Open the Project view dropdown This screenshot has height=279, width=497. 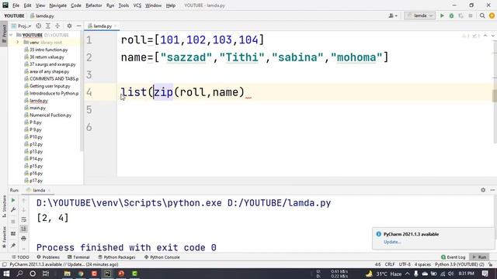21,26
